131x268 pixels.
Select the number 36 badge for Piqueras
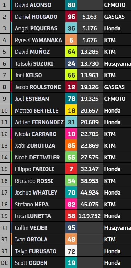[71, 28]
